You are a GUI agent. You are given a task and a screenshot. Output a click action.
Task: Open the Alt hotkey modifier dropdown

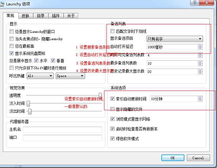(x=40, y=76)
